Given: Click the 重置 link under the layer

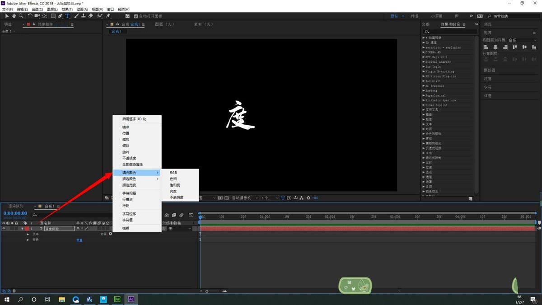Looking at the screenshot, I should click(79, 240).
